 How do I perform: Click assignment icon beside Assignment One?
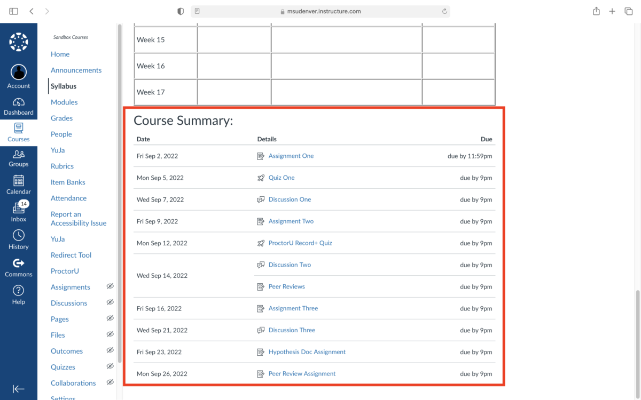(x=261, y=156)
